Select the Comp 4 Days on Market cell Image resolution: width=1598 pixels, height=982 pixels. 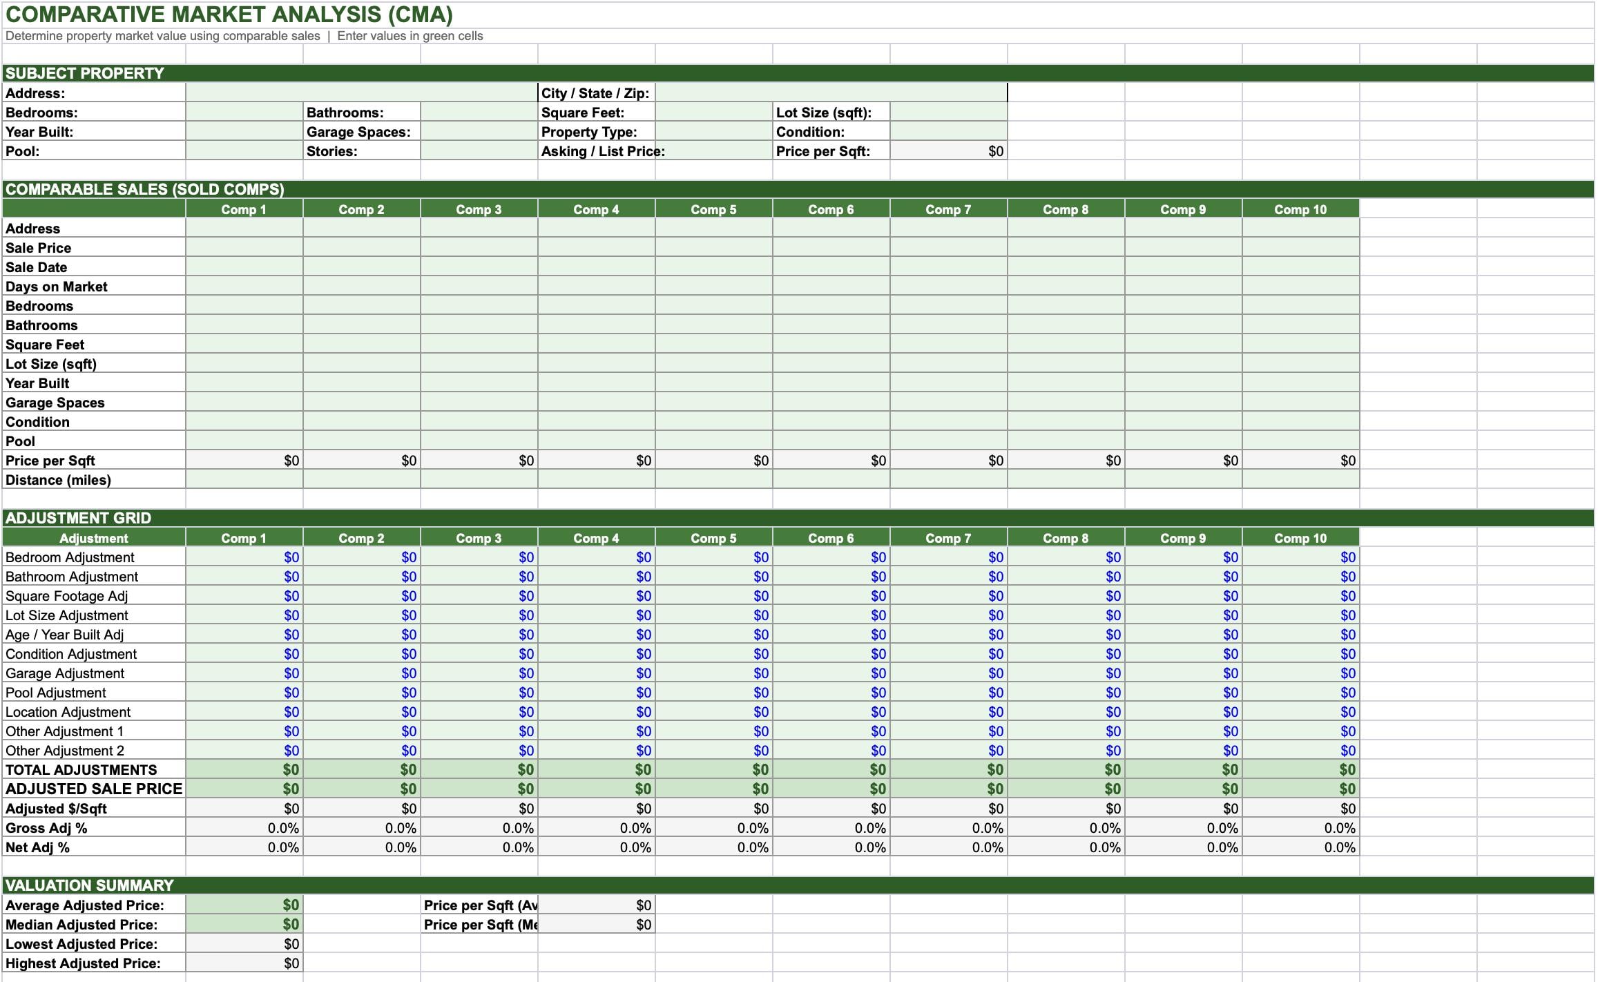click(x=597, y=286)
